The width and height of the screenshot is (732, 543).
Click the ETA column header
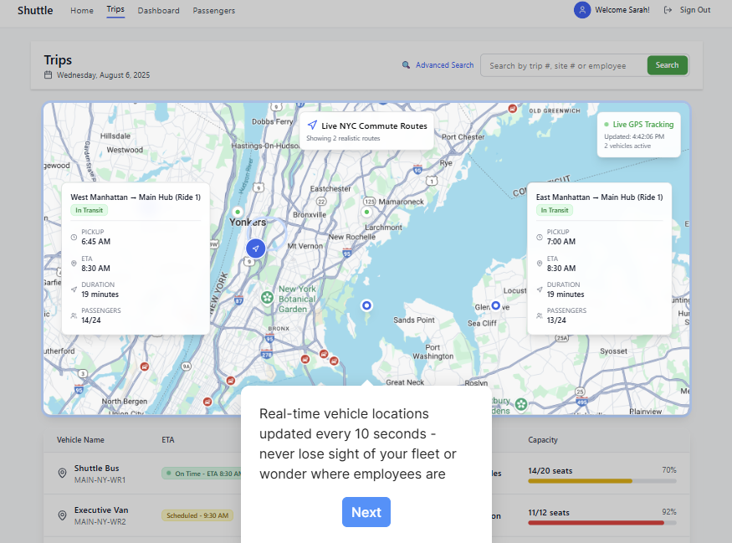pyautogui.click(x=168, y=440)
